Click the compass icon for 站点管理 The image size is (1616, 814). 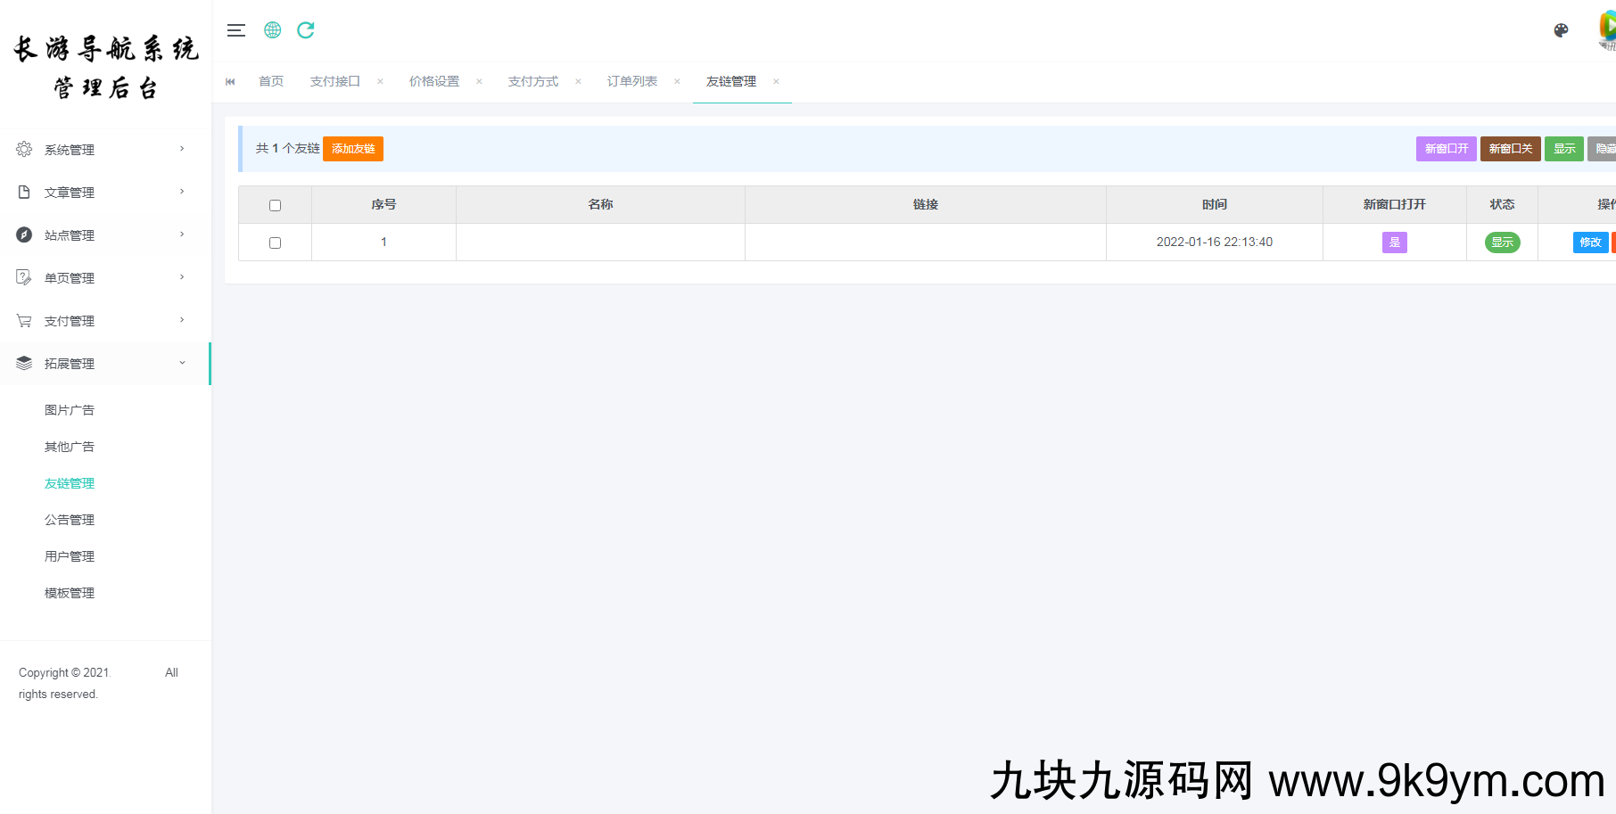(24, 234)
